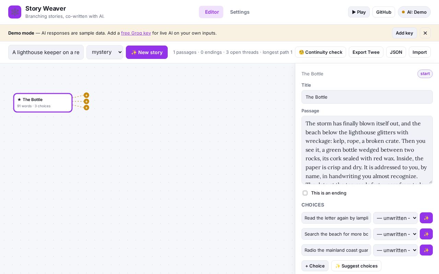Click the AI: Demo status indicator
The image size is (439, 274).
414,12
